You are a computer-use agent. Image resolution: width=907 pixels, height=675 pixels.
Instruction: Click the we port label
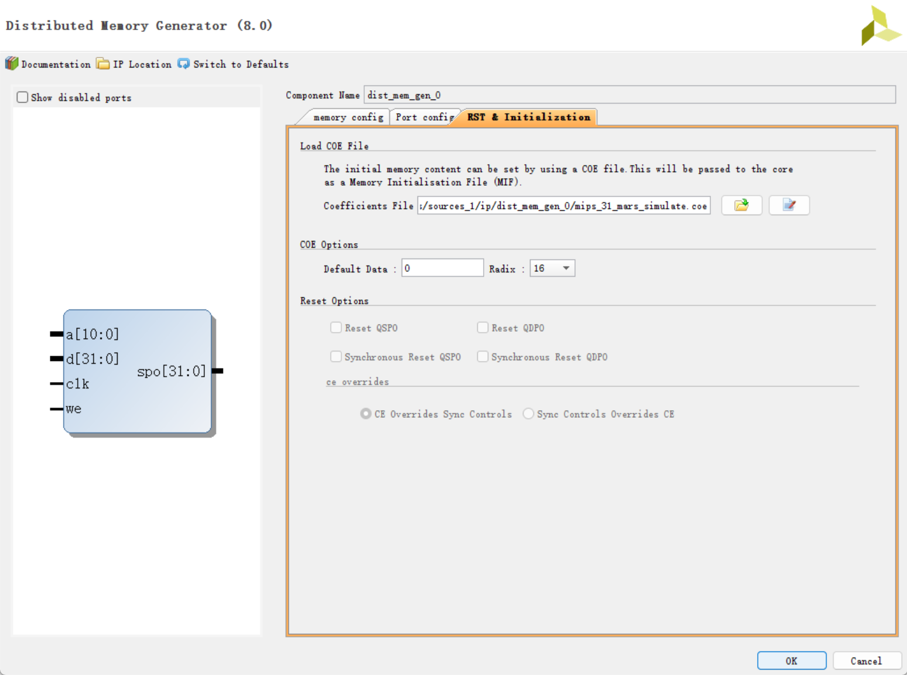pos(73,409)
